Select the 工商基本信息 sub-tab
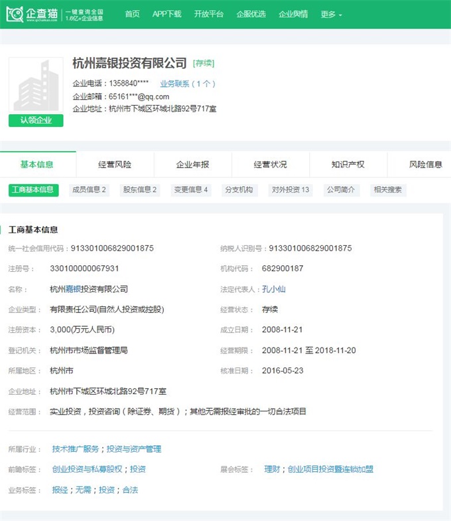 point(32,189)
